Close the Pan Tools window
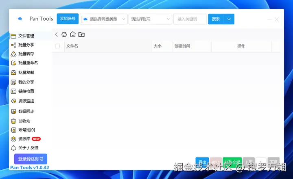This screenshot has width=293, height=179. click(277, 19)
